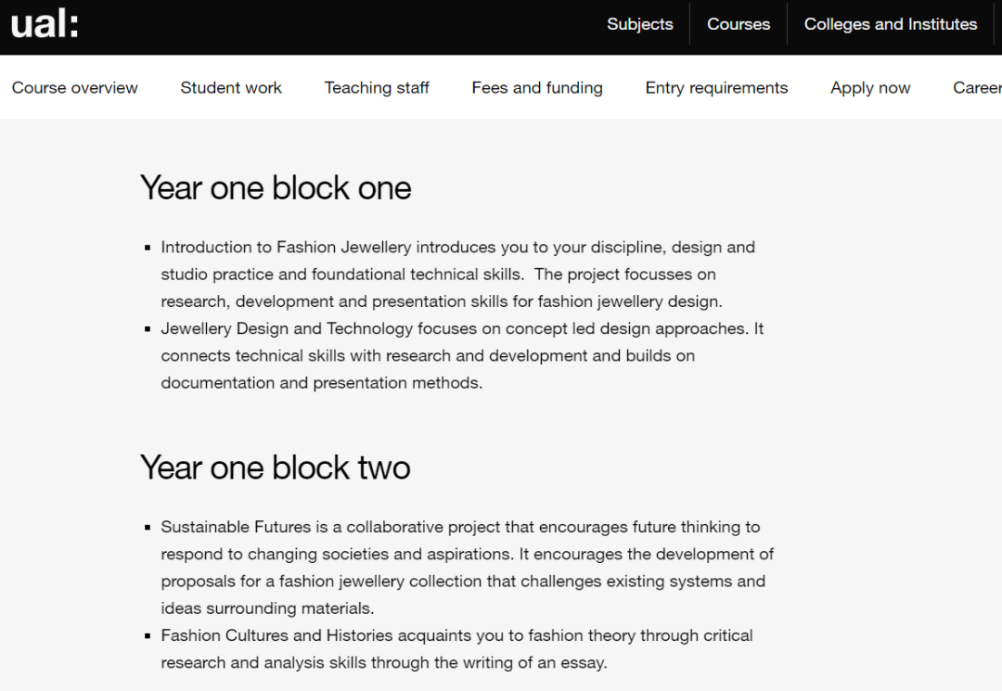Open the Courses menu

click(x=739, y=24)
